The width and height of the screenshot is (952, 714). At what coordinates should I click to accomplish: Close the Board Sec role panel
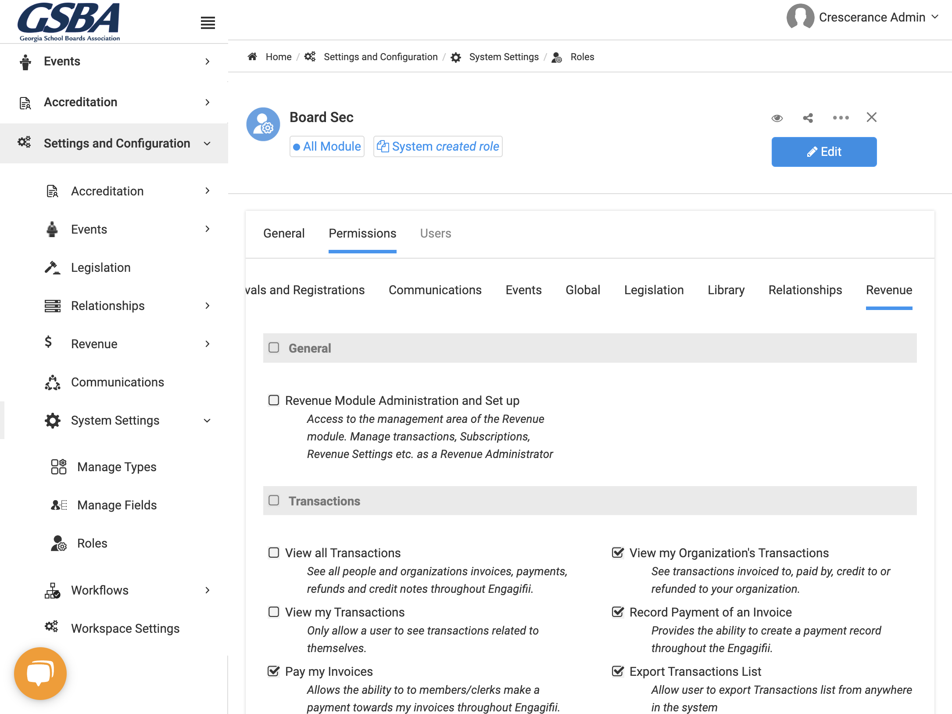(x=871, y=117)
